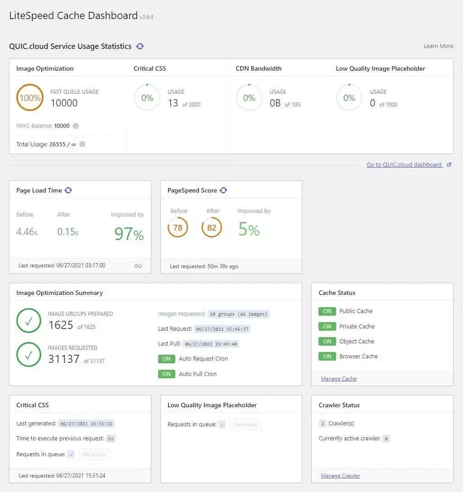The image size is (463, 492).
Task: Click Force cron in Critical CSS panel
Action: coord(94,454)
